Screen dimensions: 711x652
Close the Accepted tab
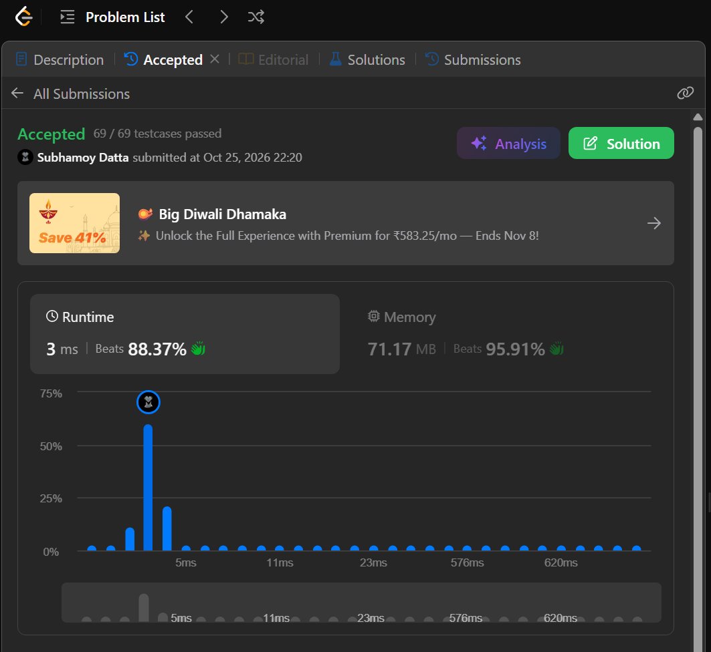pyautogui.click(x=215, y=59)
